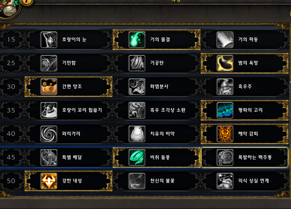Select the 흑우 조각상 소환 talent label

click(x=168, y=110)
